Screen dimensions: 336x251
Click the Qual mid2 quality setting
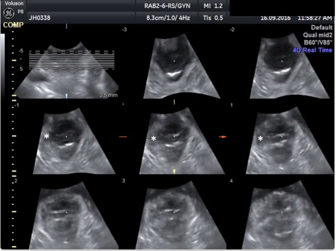pyautogui.click(x=318, y=35)
